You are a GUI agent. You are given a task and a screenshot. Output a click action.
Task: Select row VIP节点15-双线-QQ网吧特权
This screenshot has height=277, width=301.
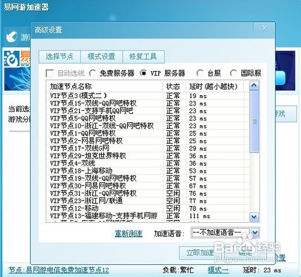148,104
